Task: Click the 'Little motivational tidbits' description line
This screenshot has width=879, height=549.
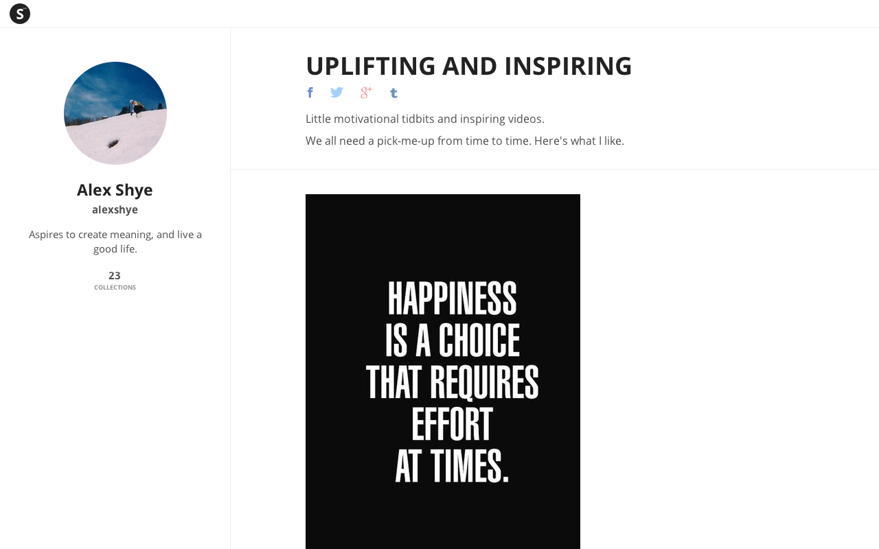Action: [x=424, y=119]
